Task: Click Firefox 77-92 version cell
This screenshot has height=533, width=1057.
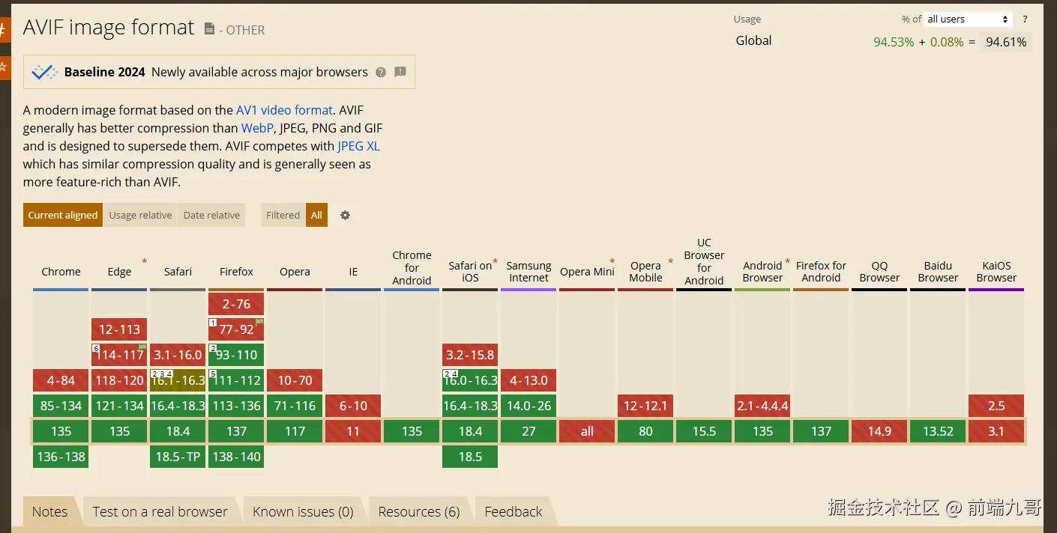Action: (x=236, y=329)
